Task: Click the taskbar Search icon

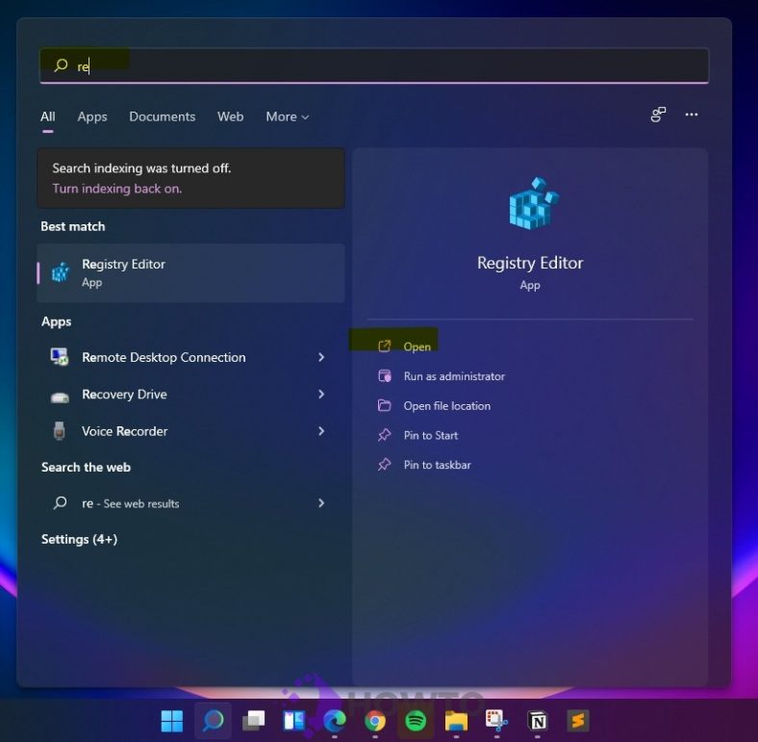Action: pyautogui.click(x=213, y=721)
